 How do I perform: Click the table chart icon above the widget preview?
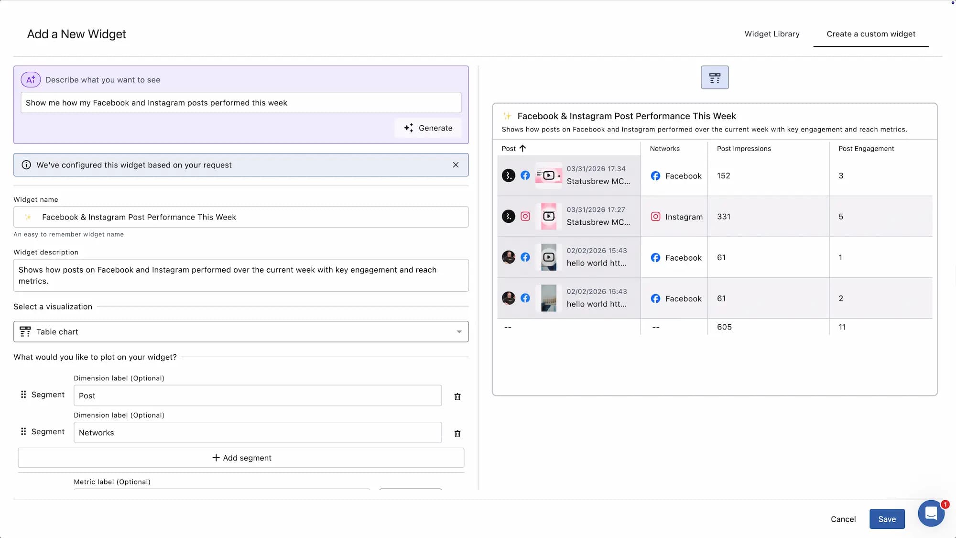[715, 77]
